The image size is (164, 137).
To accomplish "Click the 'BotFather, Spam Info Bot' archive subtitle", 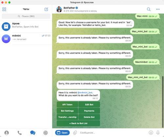I will click(25, 27).
